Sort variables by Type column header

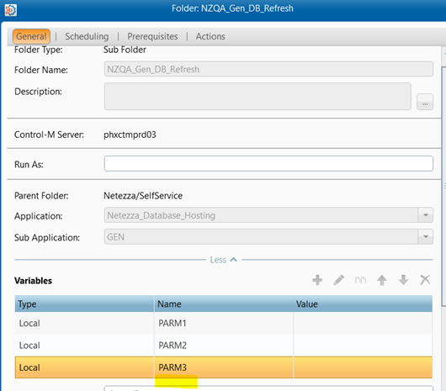pos(84,304)
